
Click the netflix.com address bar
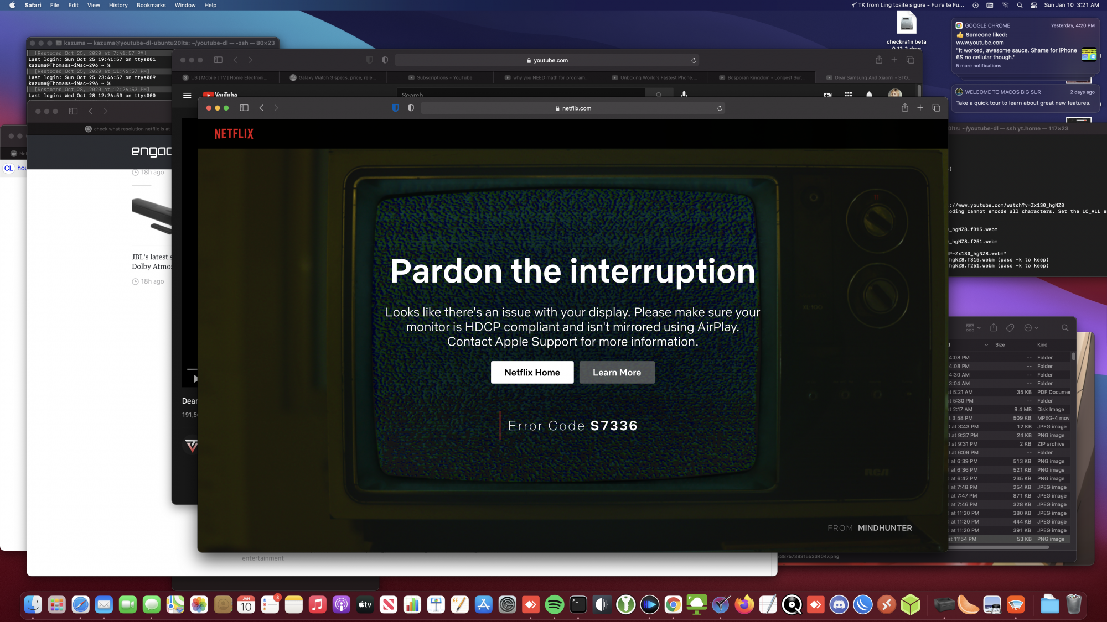pyautogui.click(x=573, y=108)
